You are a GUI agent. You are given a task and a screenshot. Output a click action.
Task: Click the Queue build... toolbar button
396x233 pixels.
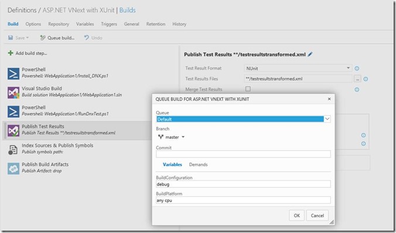pos(57,38)
